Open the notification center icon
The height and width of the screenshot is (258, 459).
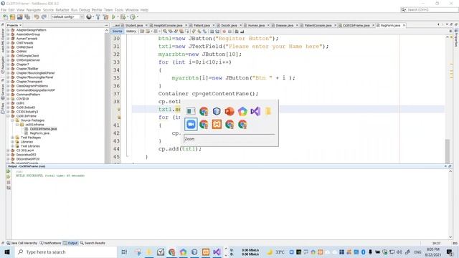[450, 252]
